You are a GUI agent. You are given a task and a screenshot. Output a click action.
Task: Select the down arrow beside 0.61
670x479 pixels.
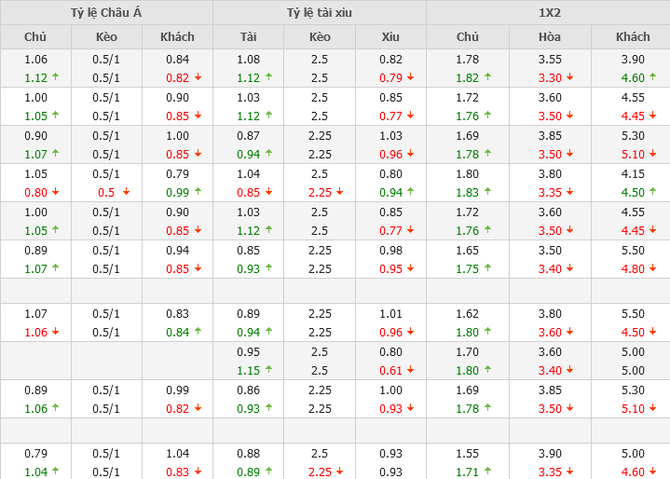(x=410, y=370)
